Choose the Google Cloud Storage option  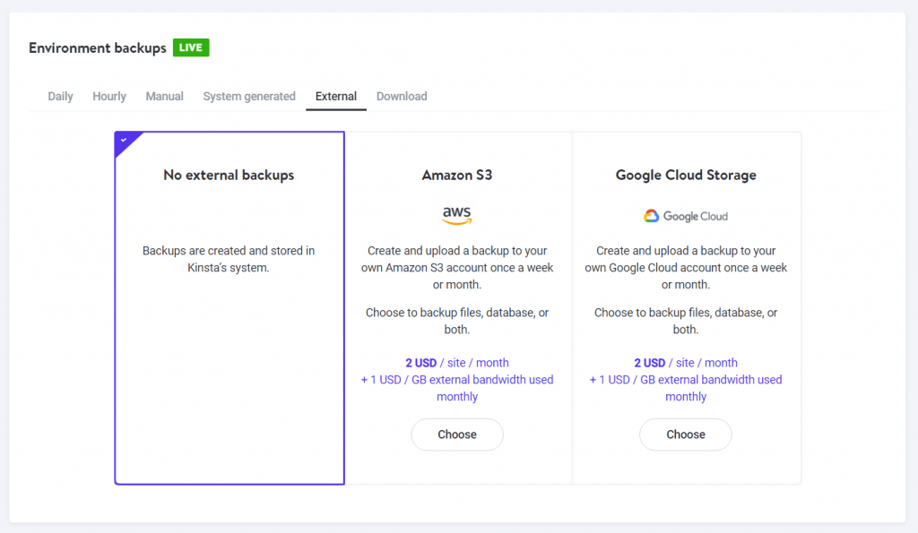tap(686, 434)
